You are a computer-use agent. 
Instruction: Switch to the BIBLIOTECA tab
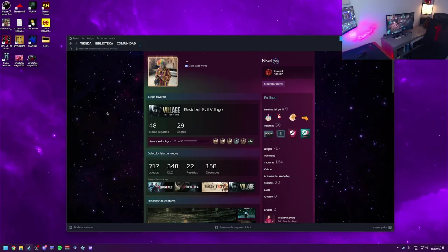pos(104,44)
